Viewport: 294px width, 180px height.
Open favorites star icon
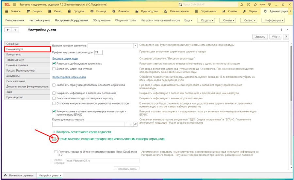coord(255,5)
